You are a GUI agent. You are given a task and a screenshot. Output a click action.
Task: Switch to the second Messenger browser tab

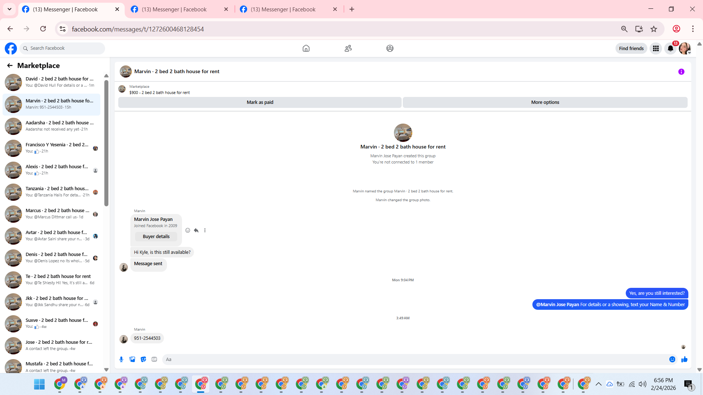(x=174, y=10)
